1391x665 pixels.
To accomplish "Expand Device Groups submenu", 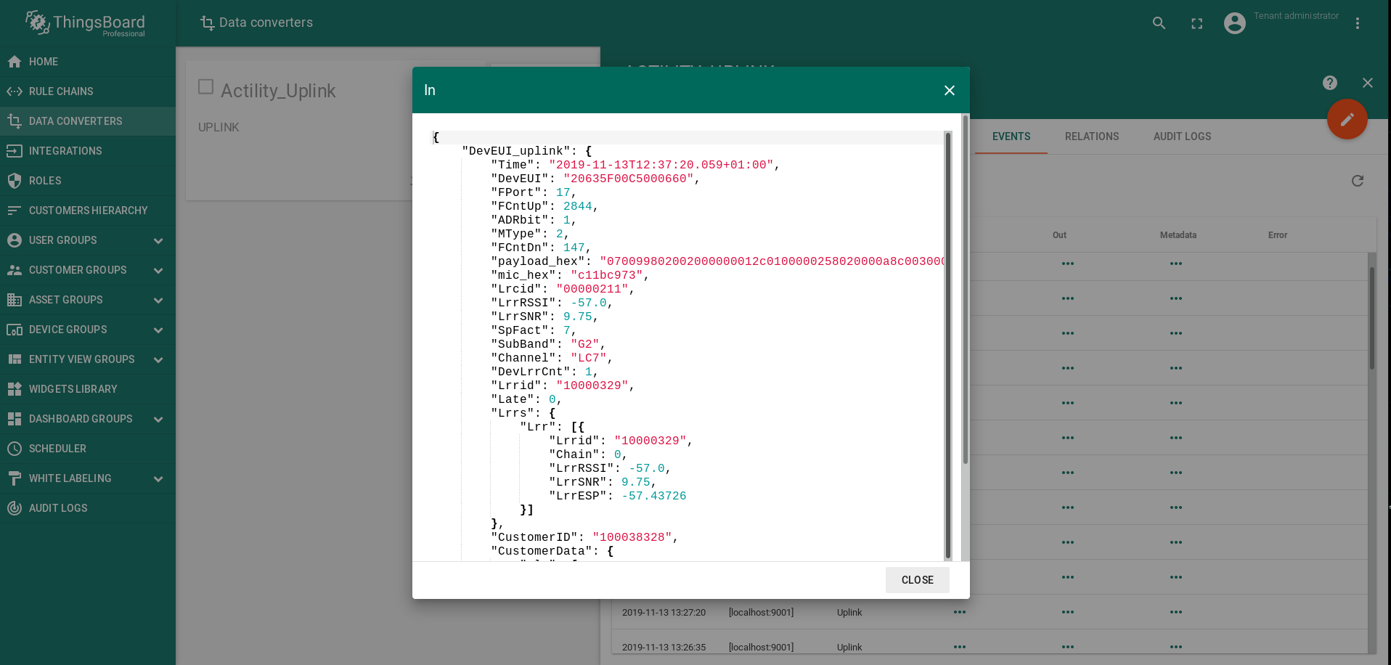I will point(158,330).
